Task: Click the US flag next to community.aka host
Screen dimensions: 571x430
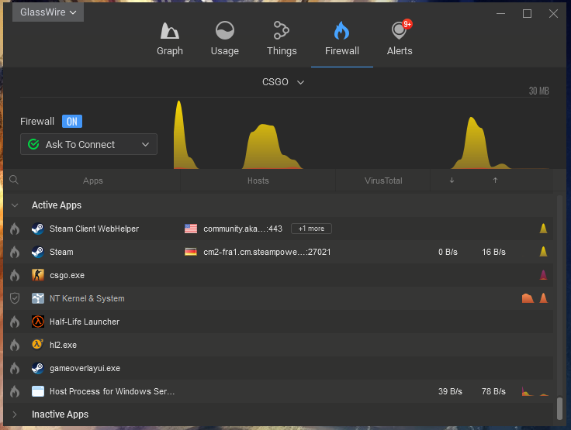Action: (x=191, y=229)
